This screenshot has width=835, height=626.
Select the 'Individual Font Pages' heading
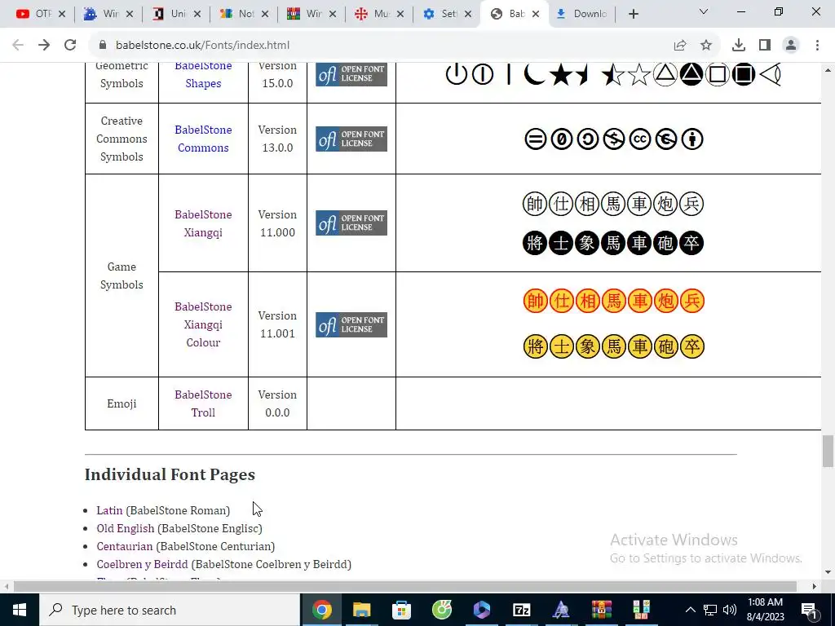(170, 474)
